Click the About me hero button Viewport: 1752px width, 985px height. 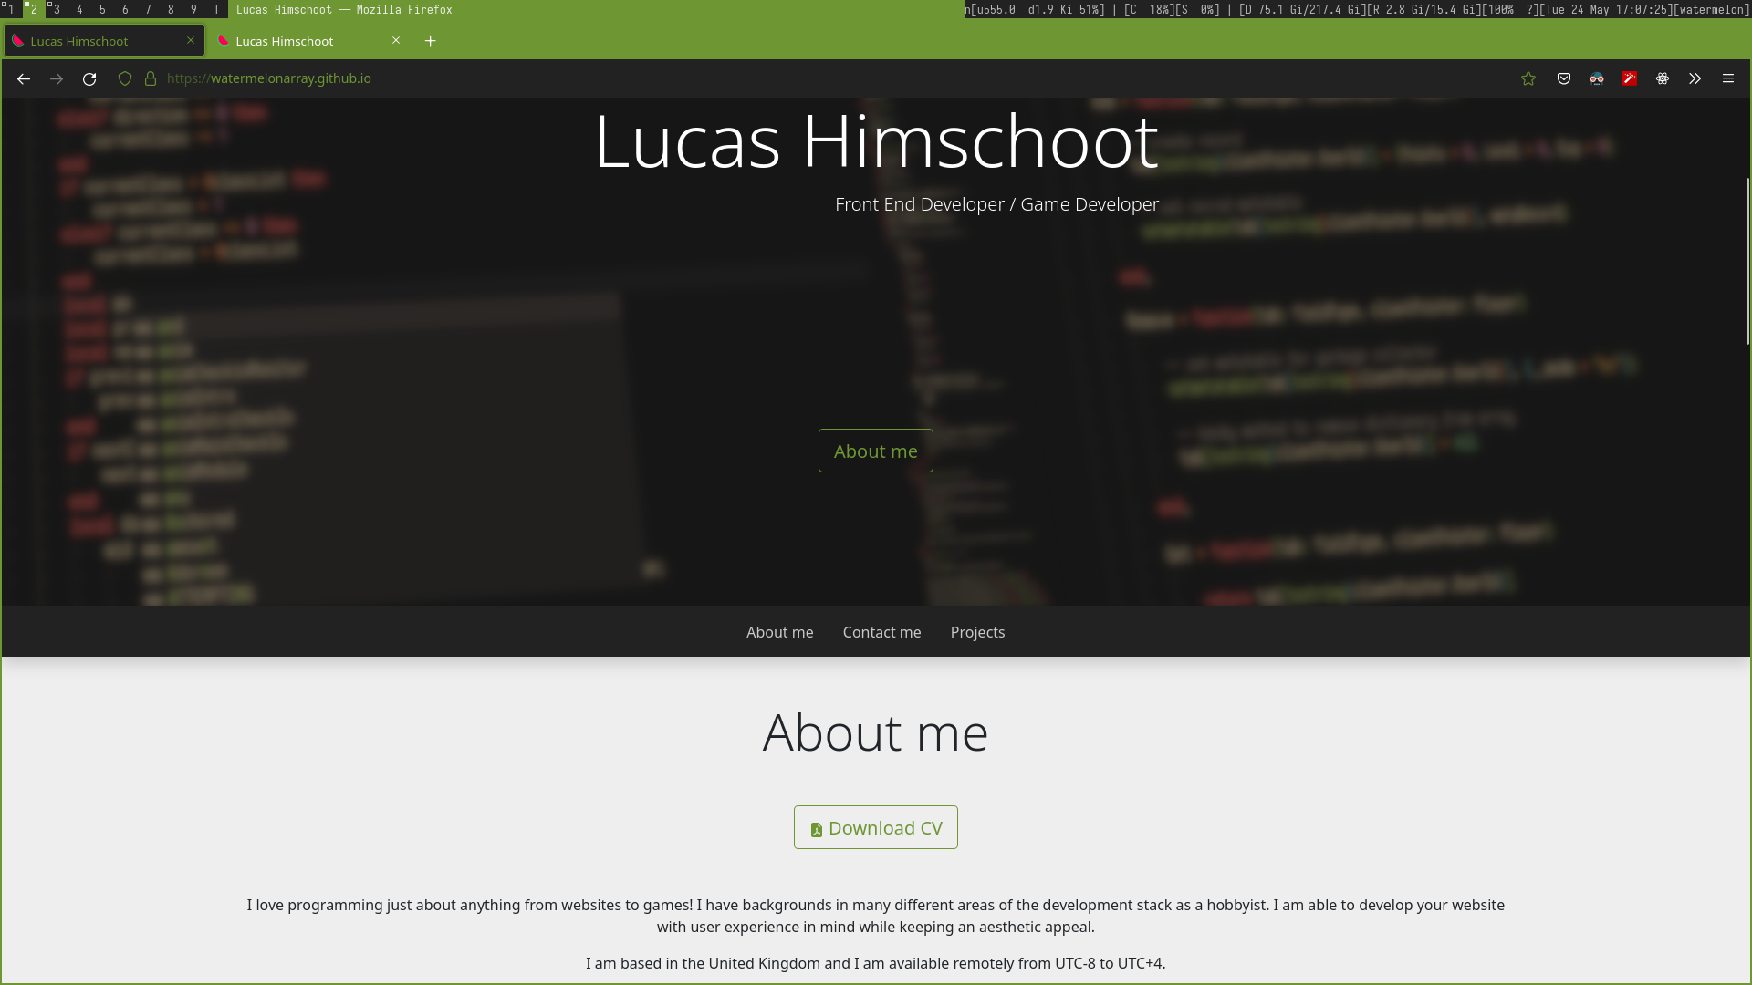pos(875,450)
